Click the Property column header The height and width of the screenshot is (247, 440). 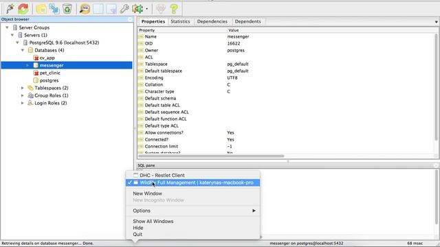pos(182,30)
